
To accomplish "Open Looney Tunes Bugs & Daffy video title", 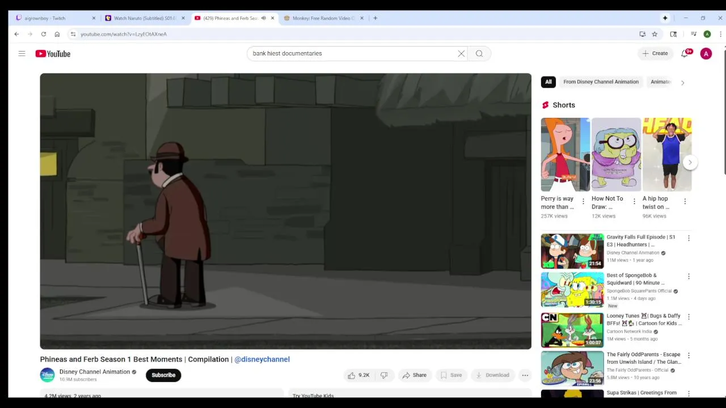I will click(x=644, y=320).
